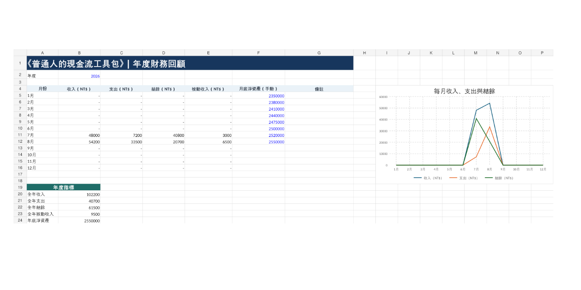Select the annual income value 102200
The image size is (581, 290).
pos(79,194)
